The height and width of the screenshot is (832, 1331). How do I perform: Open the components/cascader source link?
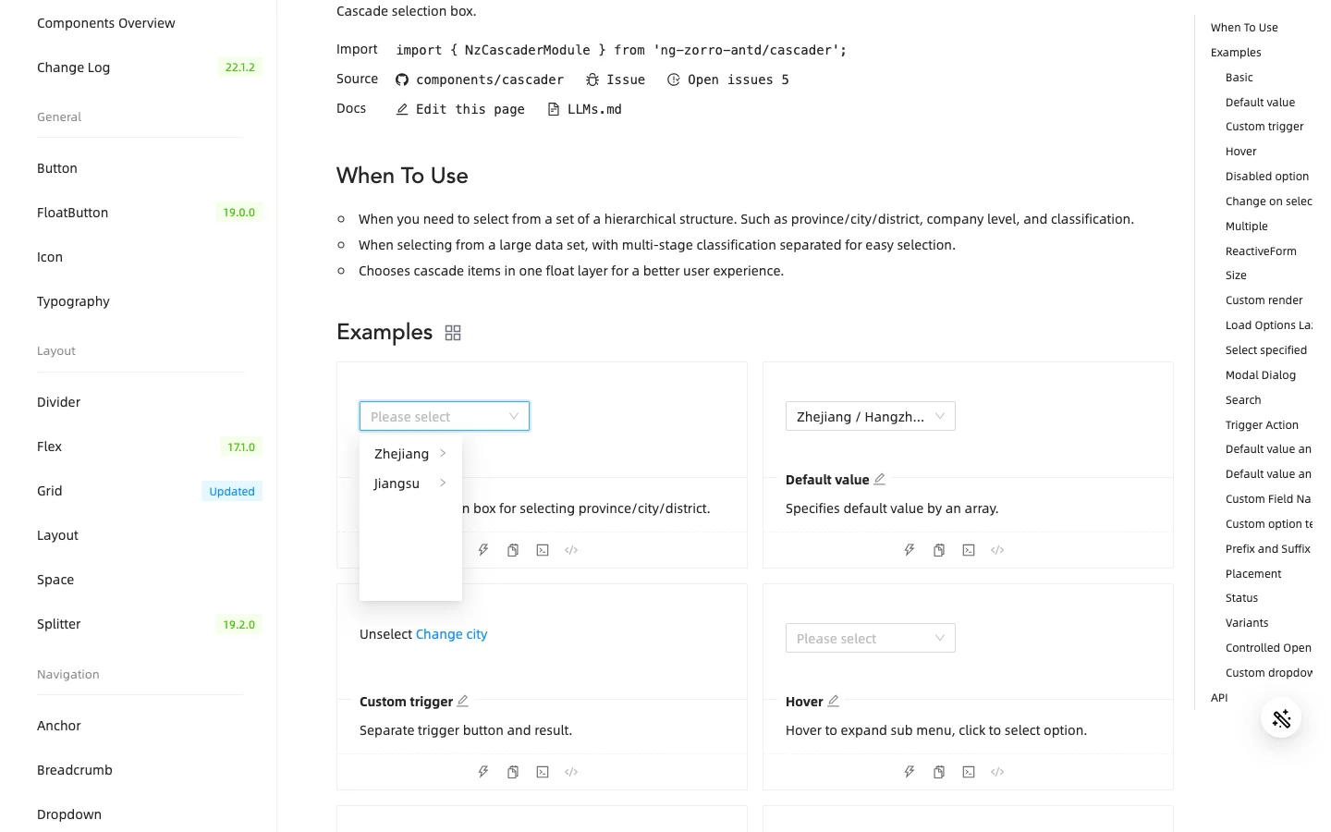(x=480, y=80)
